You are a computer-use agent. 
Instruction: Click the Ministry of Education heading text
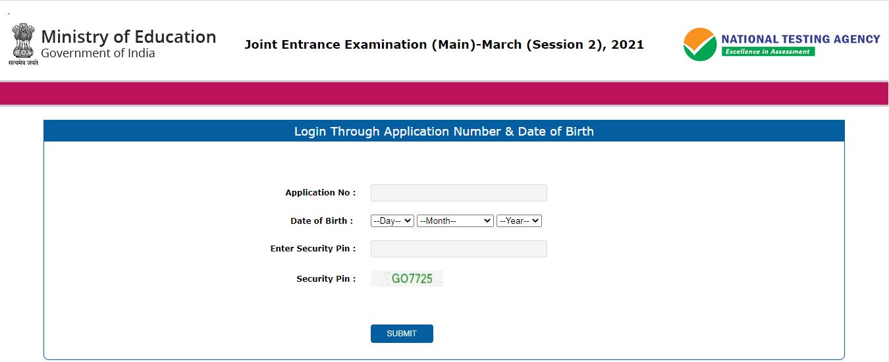(x=128, y=37)
